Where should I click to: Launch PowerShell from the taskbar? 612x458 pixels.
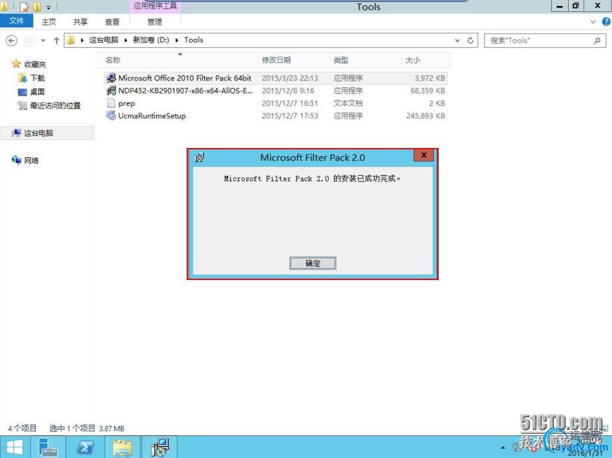point(85,447)
